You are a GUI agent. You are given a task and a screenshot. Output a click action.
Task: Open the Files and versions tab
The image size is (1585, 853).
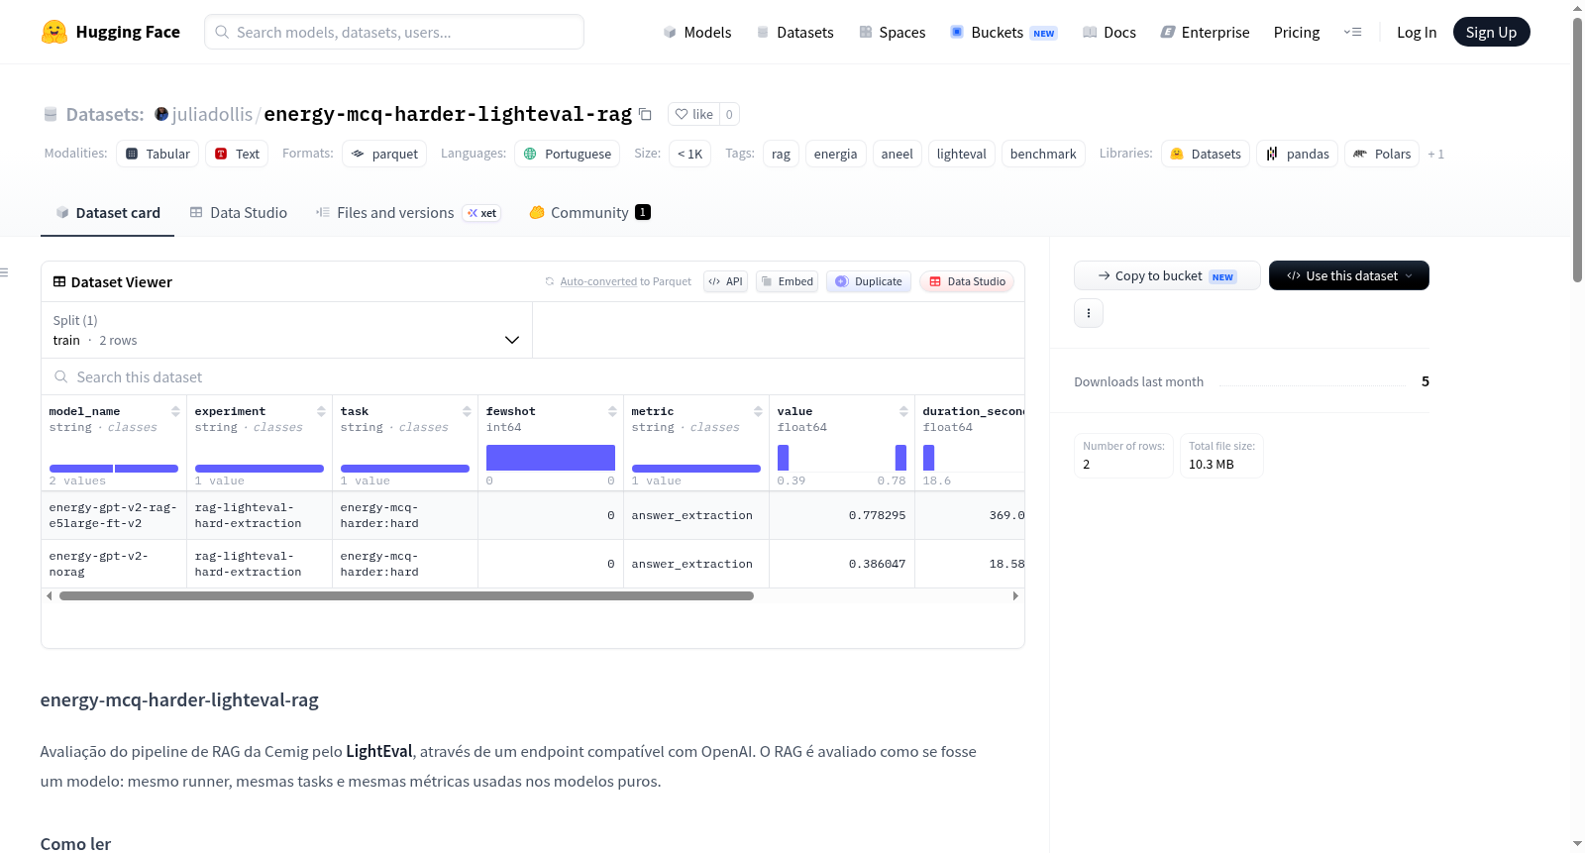[408, 213]
